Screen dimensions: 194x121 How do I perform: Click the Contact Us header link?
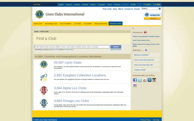click(x=129, y=9)
